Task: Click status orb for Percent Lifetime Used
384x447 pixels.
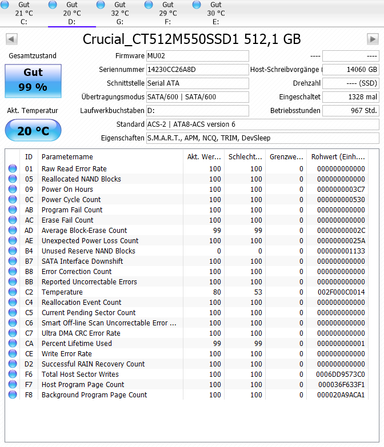Action: [13, 343]
